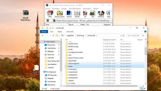Open Dosya menu in WinRAR
Screen dimensions: 161x91
[x=48, y=9]
